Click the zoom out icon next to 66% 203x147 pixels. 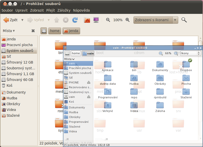(x=161, y=53)
